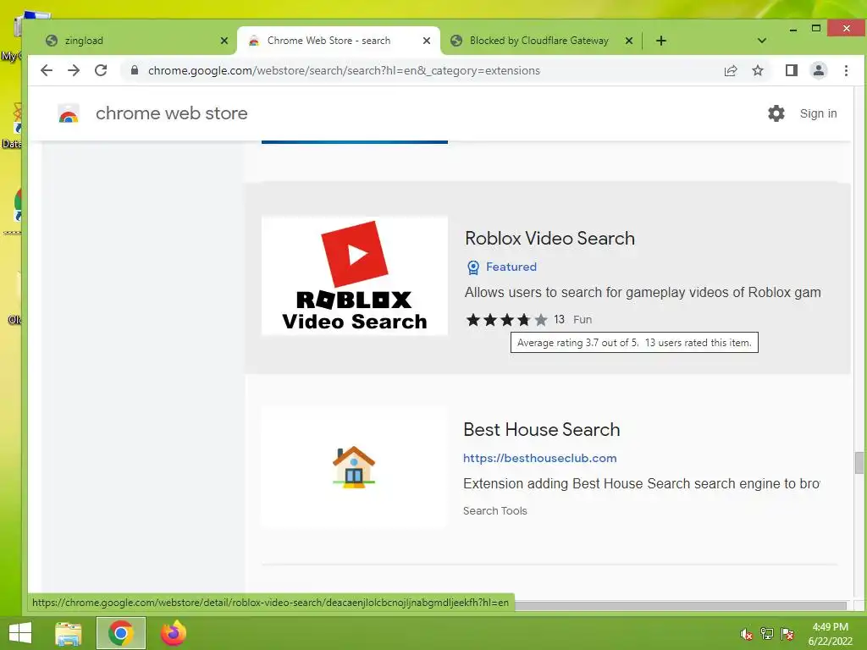Click Roblox Video Search thumbnail image
This screenshot has height=650, width=867.
pyautogui.click(x=355, y=276)
